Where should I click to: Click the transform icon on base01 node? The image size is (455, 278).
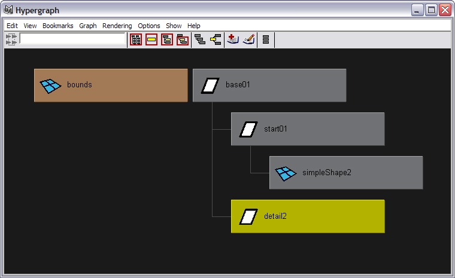point(210,86)
